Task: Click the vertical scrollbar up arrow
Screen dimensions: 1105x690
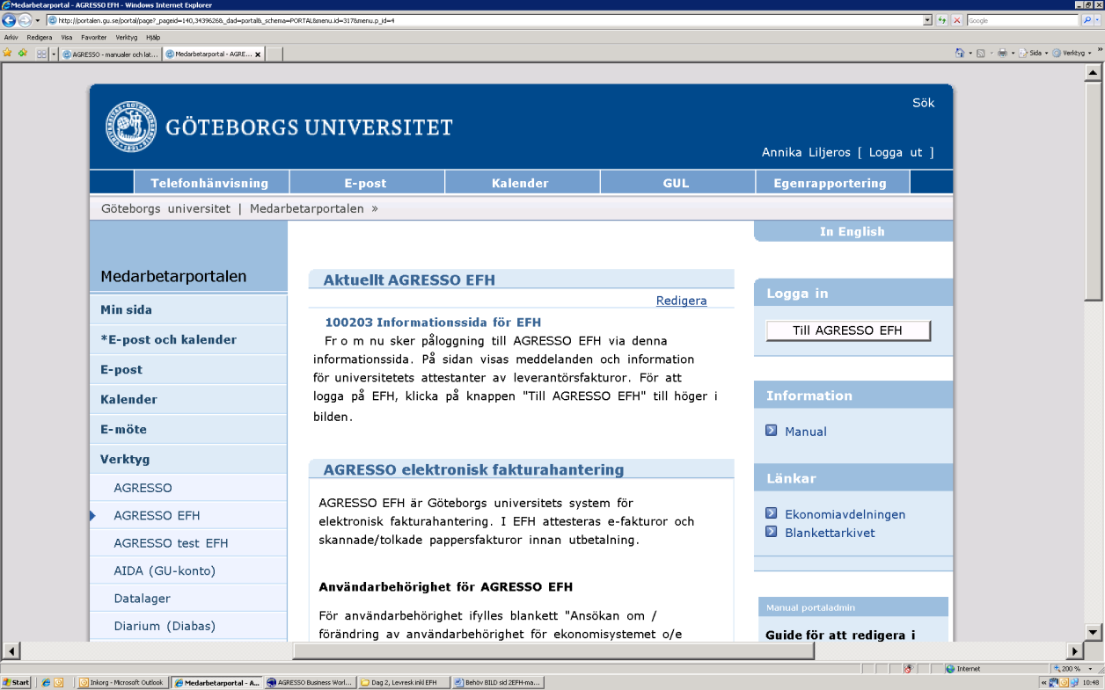Action: click(x=1093, y=74)
